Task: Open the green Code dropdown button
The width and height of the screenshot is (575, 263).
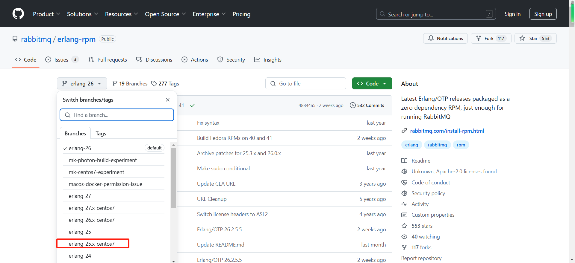Action: tap(372, 84)
